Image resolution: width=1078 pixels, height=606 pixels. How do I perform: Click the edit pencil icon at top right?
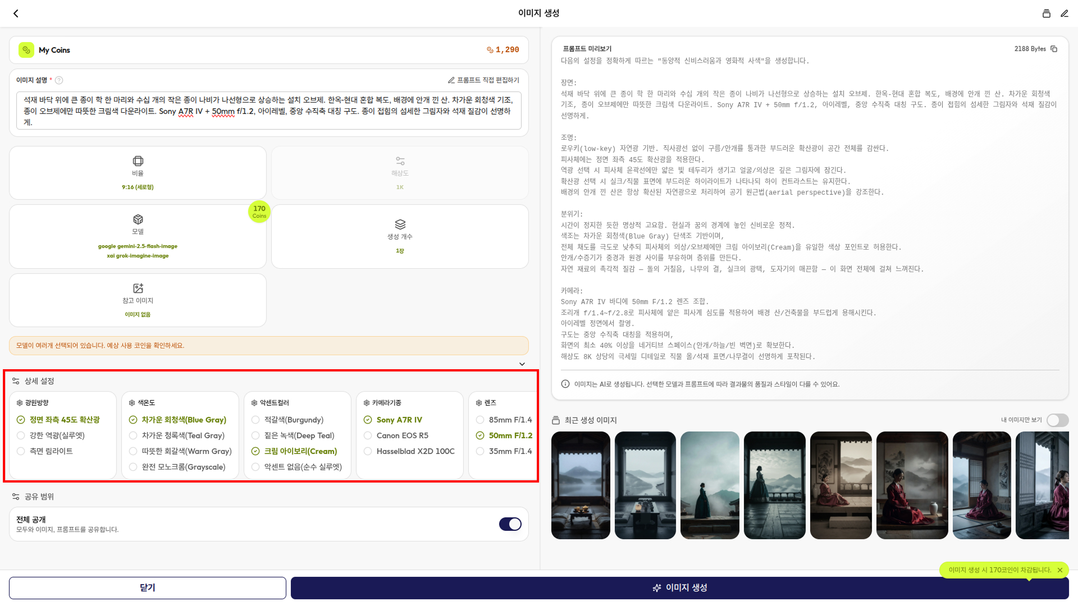[1064, 13]
